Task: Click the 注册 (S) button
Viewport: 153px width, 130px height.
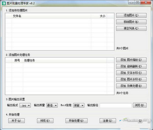Action: 108,121
